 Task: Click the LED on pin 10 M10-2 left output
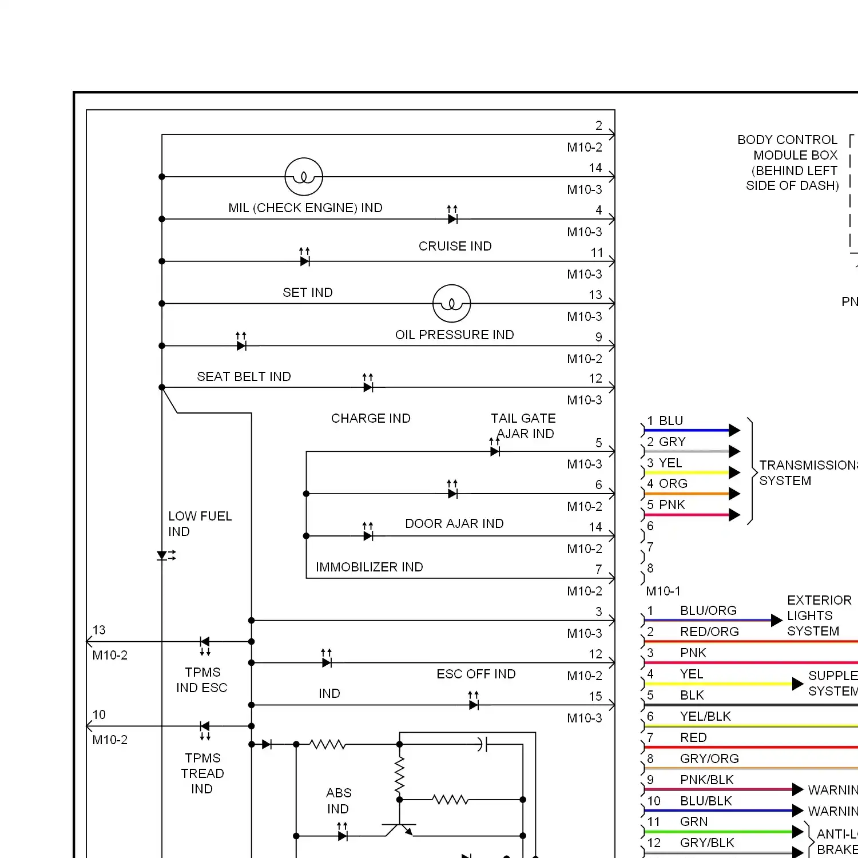point(205,730)
